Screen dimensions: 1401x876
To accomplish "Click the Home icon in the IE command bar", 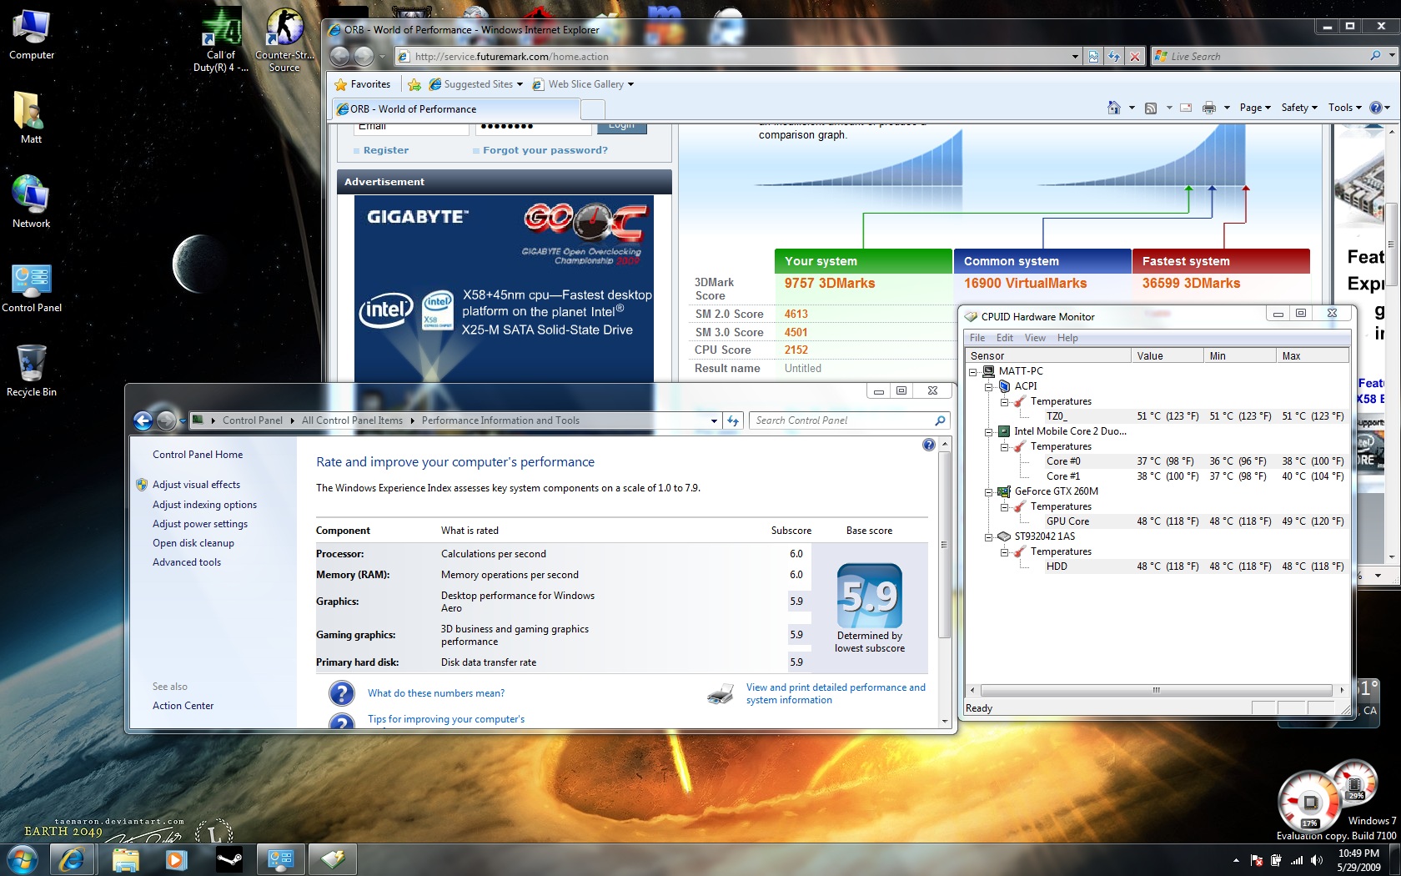I will [1113, 108].
